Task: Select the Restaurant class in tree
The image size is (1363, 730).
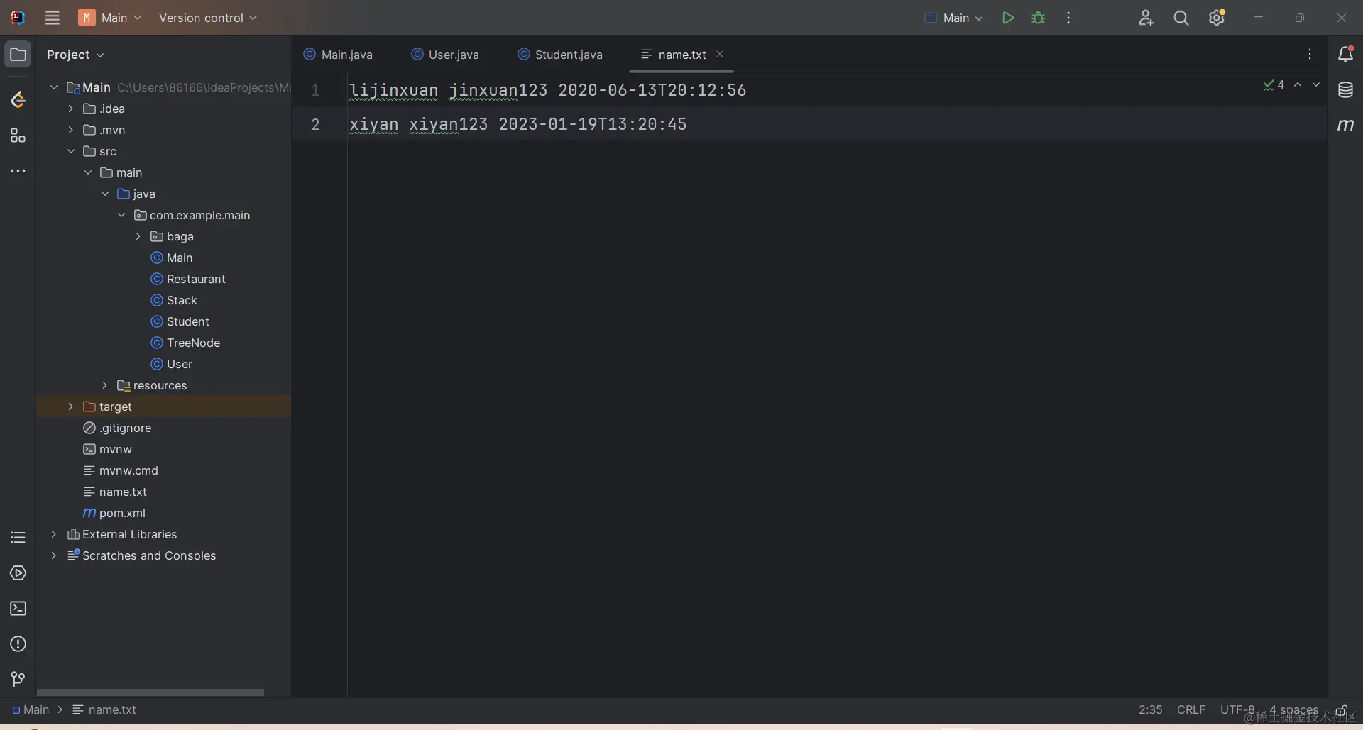Action: pyautogui.click(x=188, y=279)
